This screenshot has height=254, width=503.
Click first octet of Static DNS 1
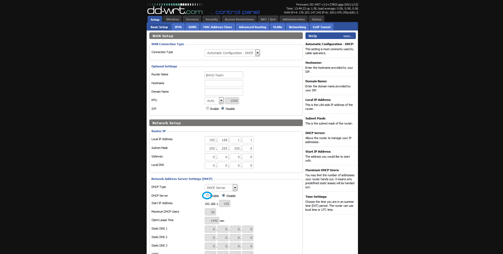210,229
